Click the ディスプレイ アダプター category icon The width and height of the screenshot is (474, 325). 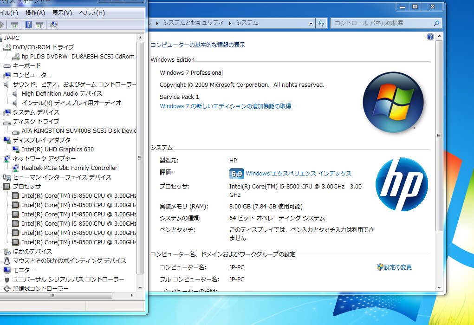[x=7, y=140]
